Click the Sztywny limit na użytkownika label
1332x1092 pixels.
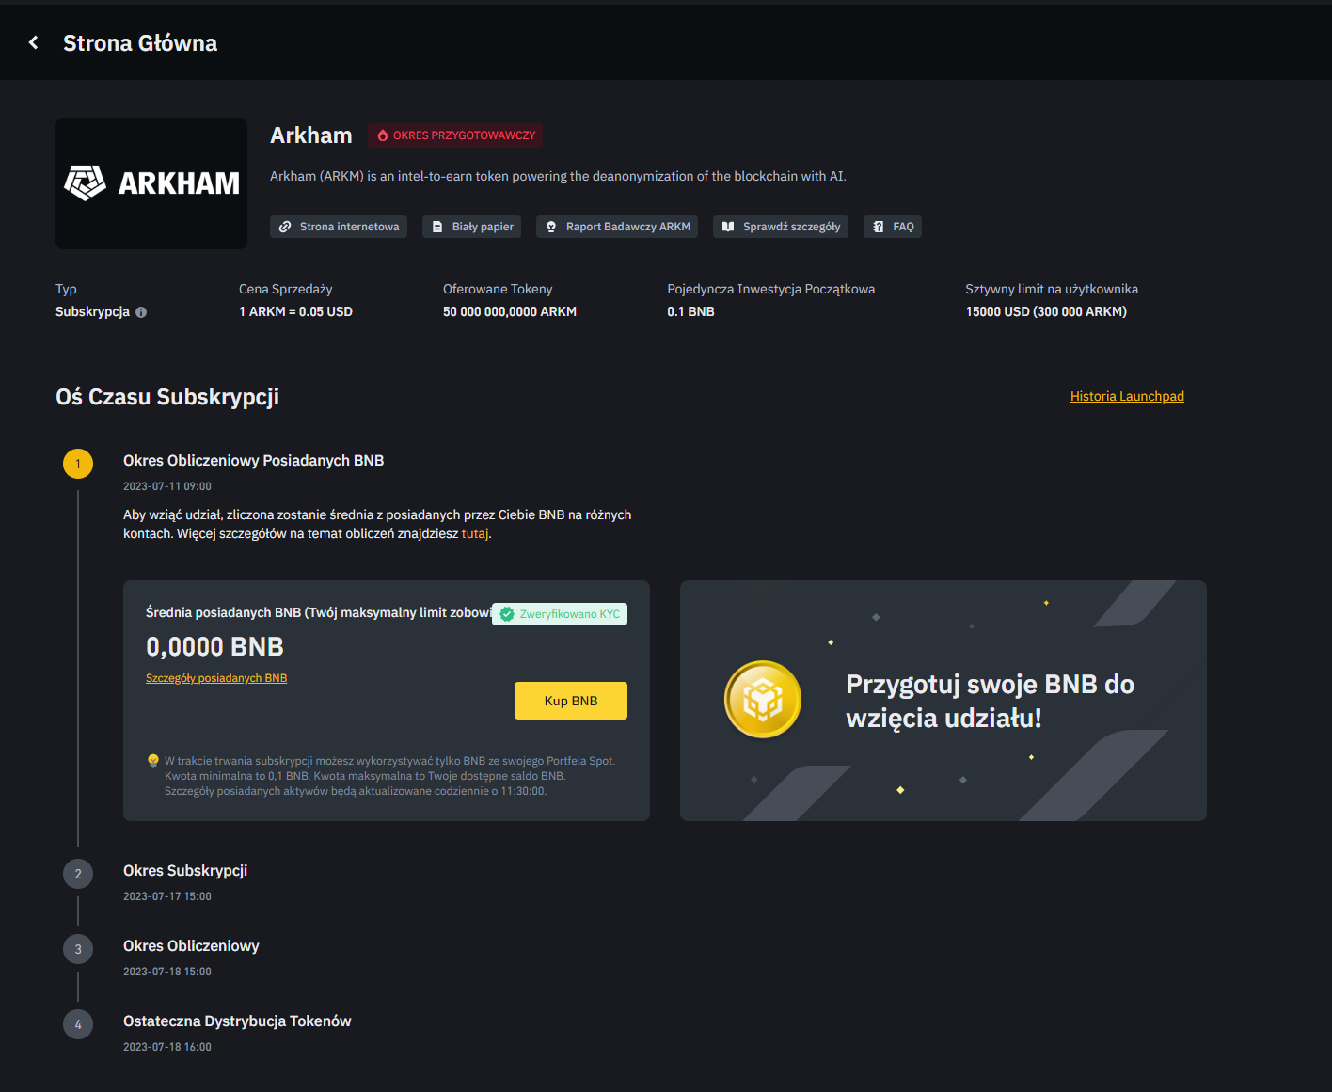(x=1052, y=289)
